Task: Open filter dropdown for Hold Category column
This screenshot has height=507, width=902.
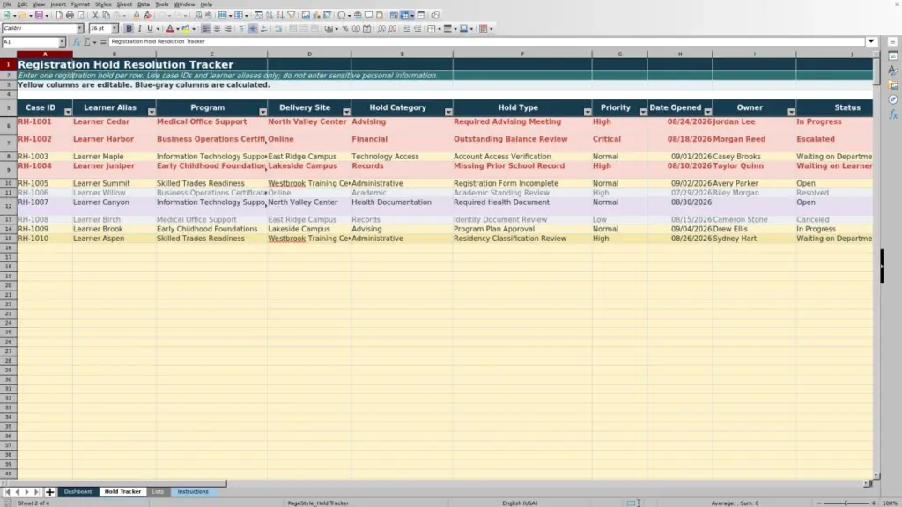Action: 448,112
